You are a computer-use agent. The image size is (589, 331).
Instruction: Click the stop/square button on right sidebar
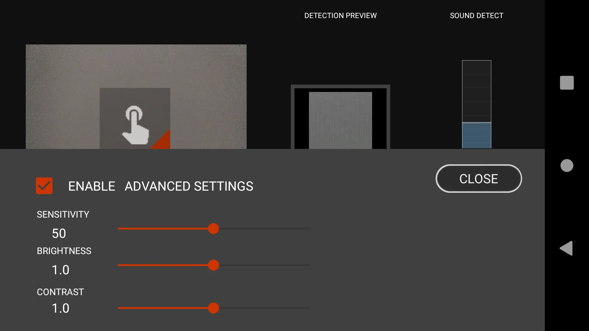(566, 82)
